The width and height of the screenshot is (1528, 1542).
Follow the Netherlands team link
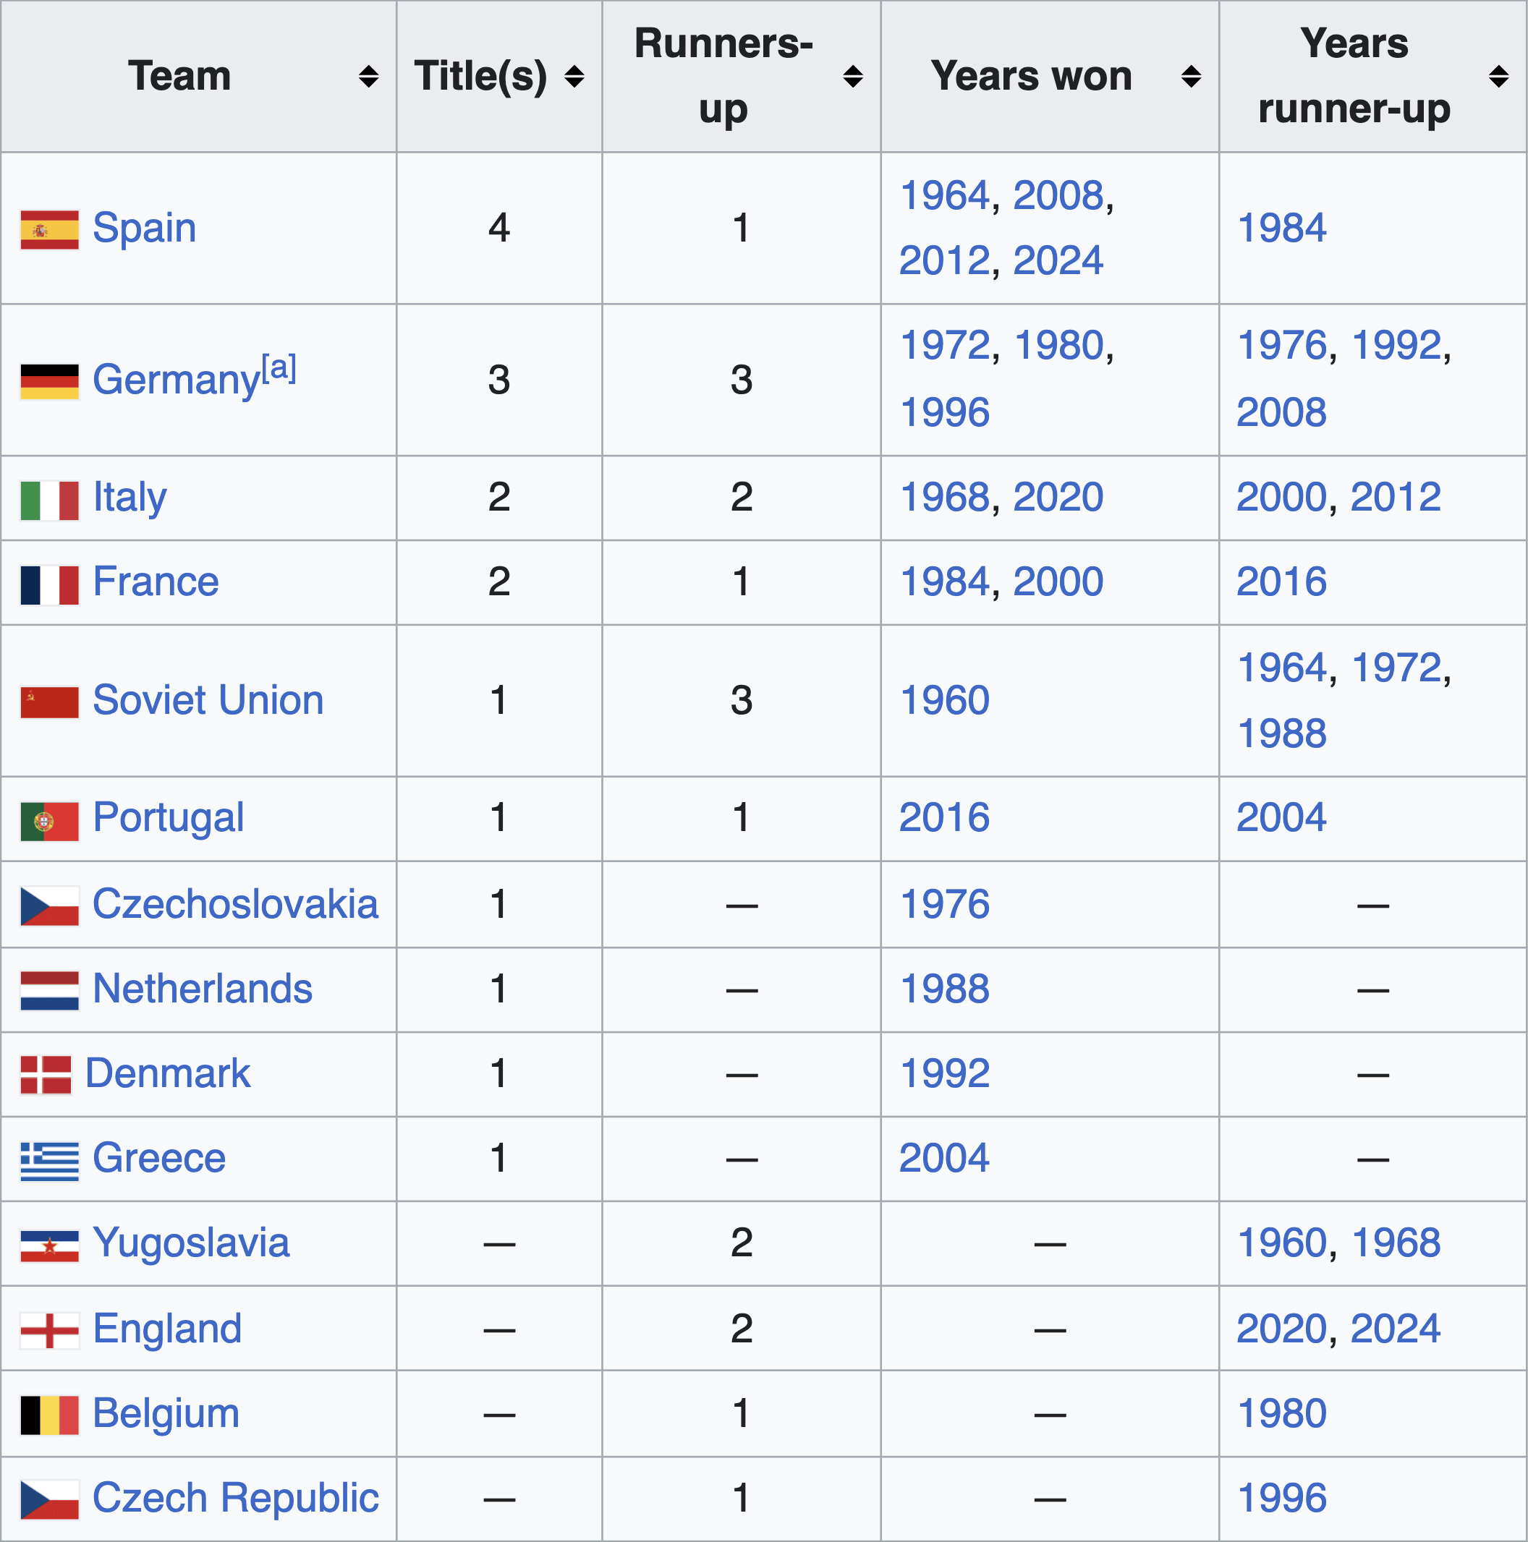(202, 989)
